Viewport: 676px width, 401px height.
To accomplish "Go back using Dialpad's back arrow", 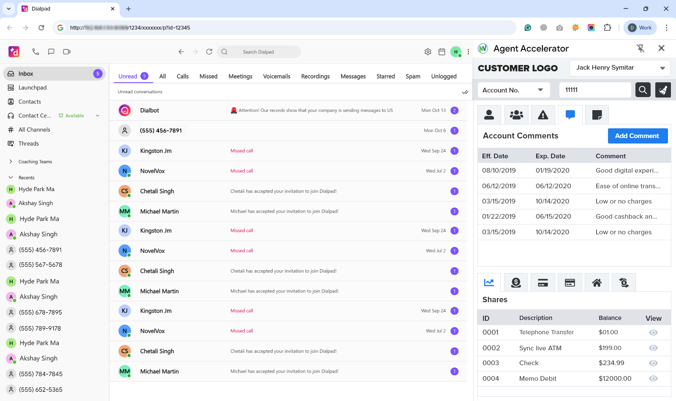I will 181,51.
